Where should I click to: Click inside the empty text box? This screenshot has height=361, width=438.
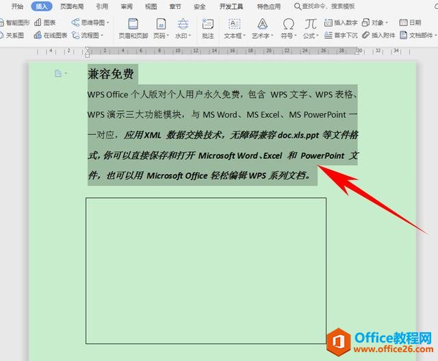tap(206, 271)
